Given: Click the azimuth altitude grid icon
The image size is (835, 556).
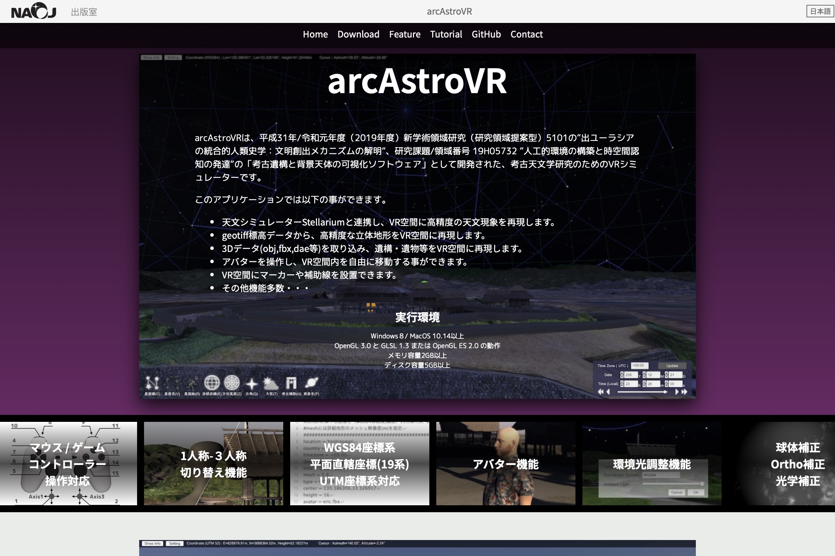Looking at the screenshot, I should tap(232, 383).
